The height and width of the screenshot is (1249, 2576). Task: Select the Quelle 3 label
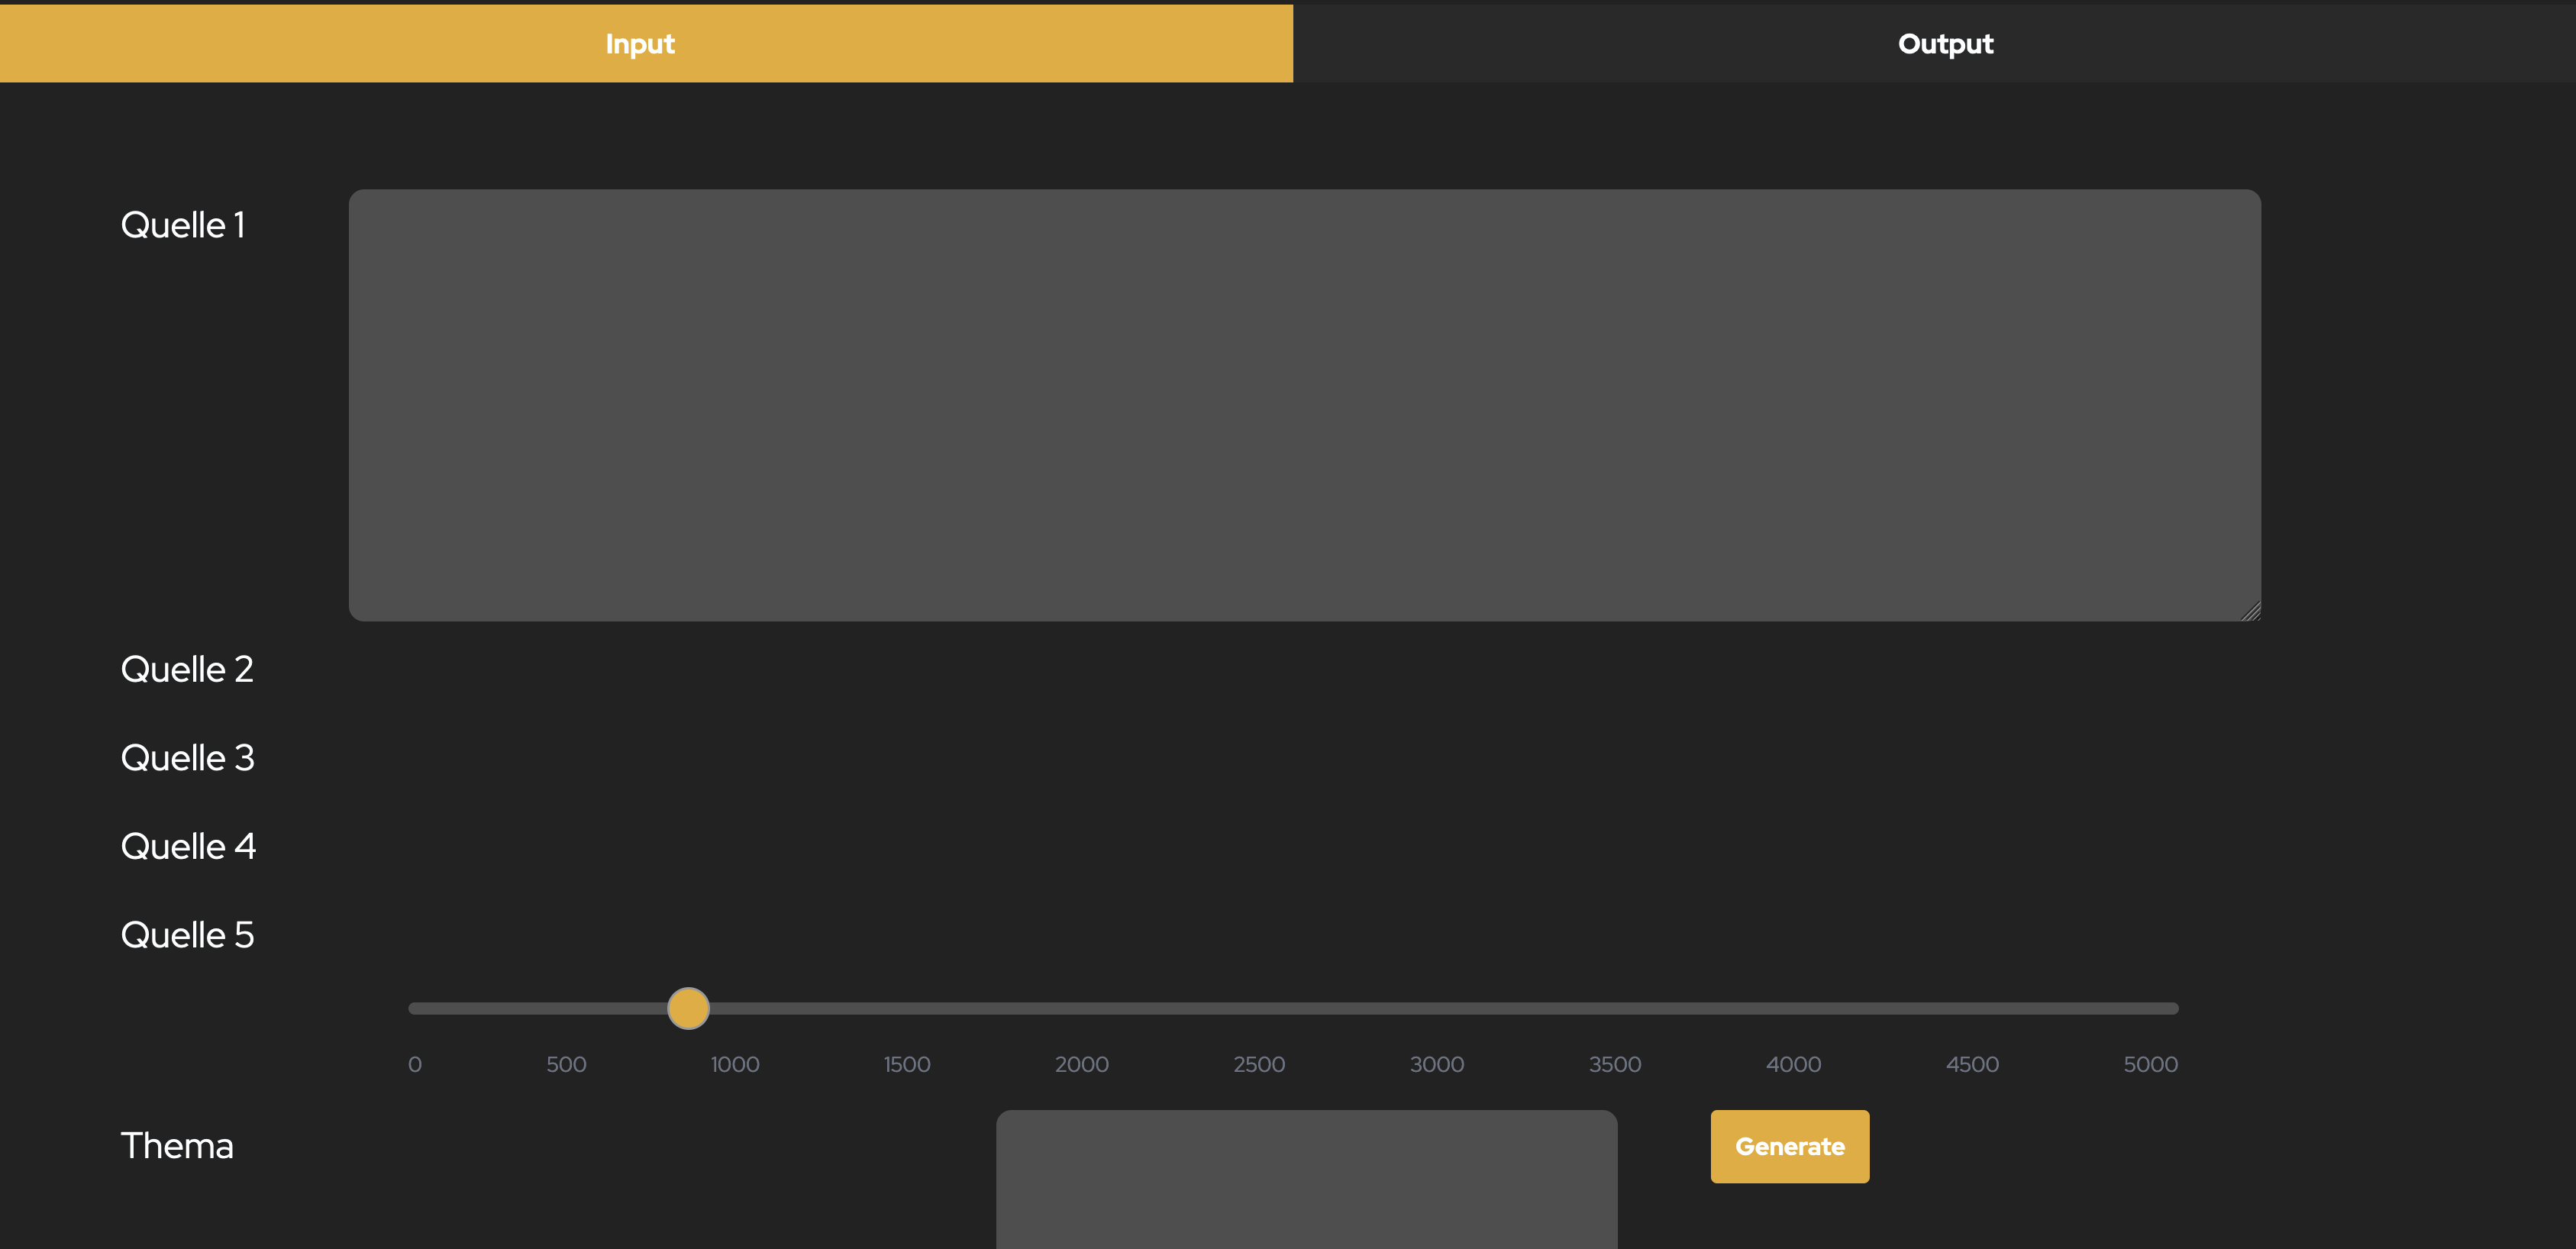pyautogui.click(x=187, y=758)
